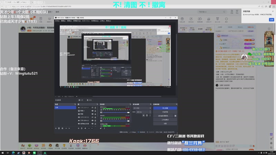Open virtual camera settings gear icon
This screenshot has height=155, width=276.
tap(175, 116)
